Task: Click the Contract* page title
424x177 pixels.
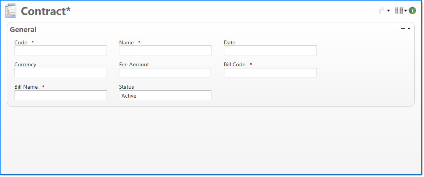Action: [46, 11]
